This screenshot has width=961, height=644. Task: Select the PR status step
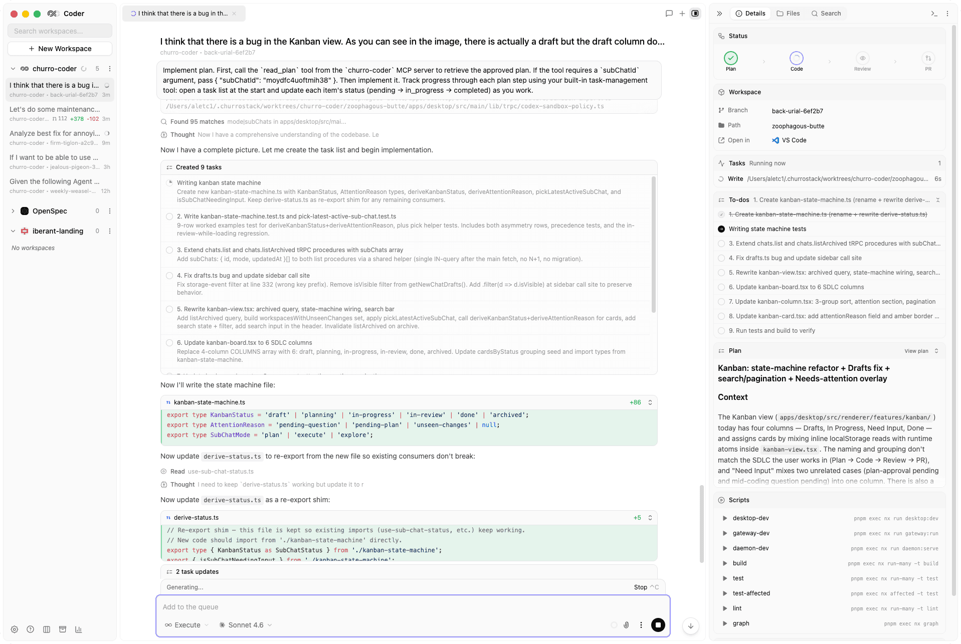coord(928,61)
